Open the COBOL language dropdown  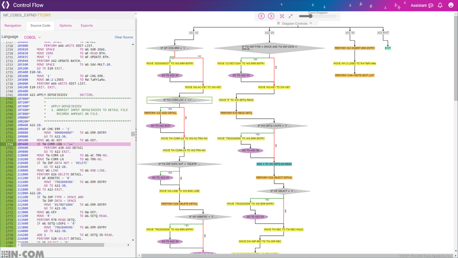pyautogui.click(x=32, y=37)
